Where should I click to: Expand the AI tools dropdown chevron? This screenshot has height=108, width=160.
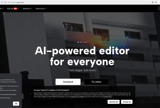pos(18,9)
